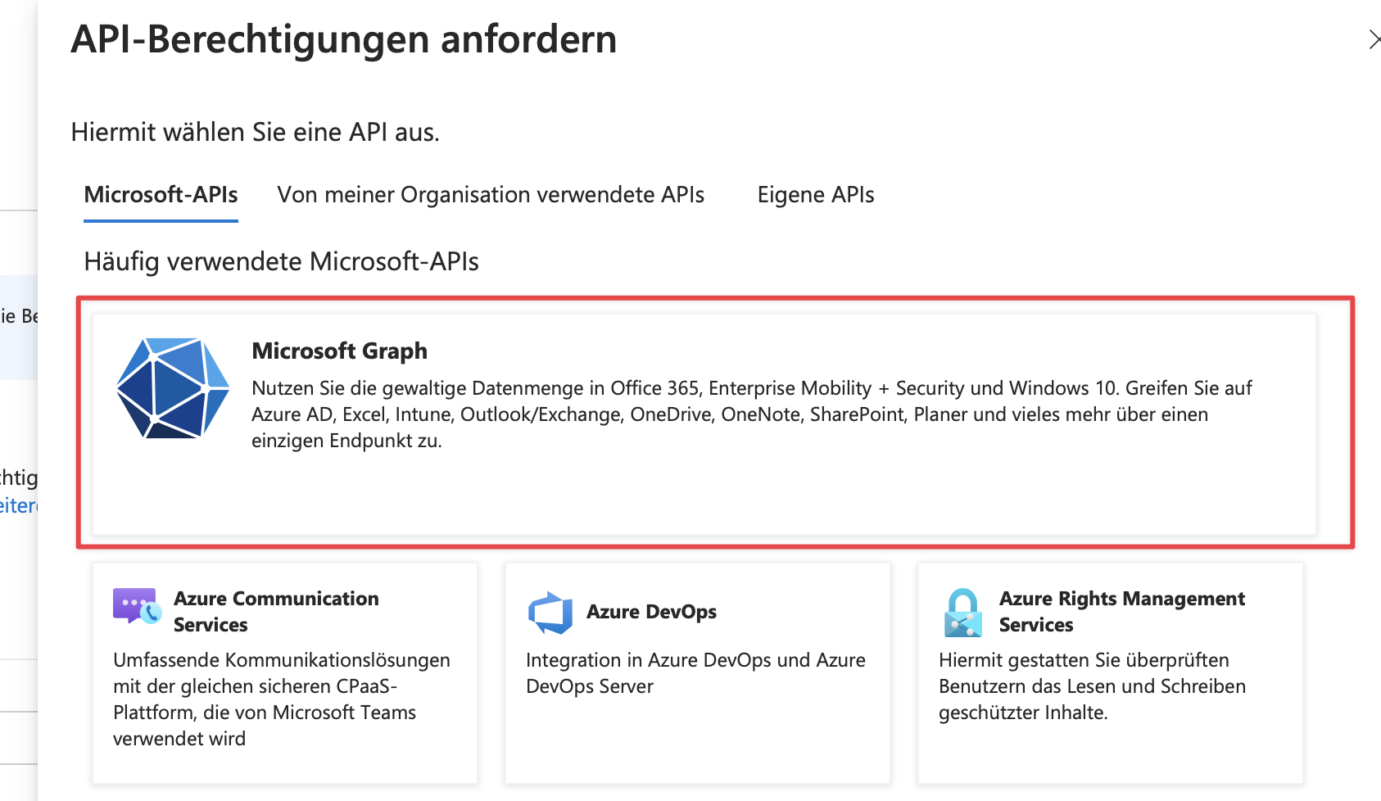Click the partially hidden blue link at left

pyautogui.click(x=18, y=506)
